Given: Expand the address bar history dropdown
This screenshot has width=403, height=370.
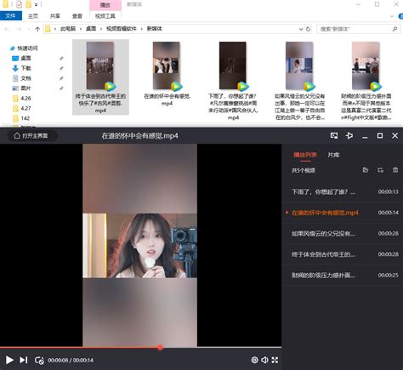Looking at the screenshot, I should coord(301,29).
